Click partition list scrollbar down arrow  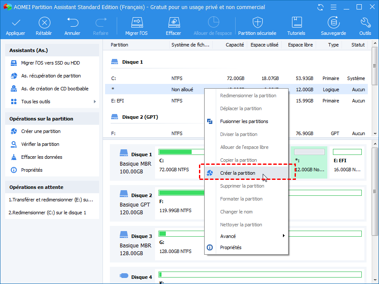coord(375,133)
